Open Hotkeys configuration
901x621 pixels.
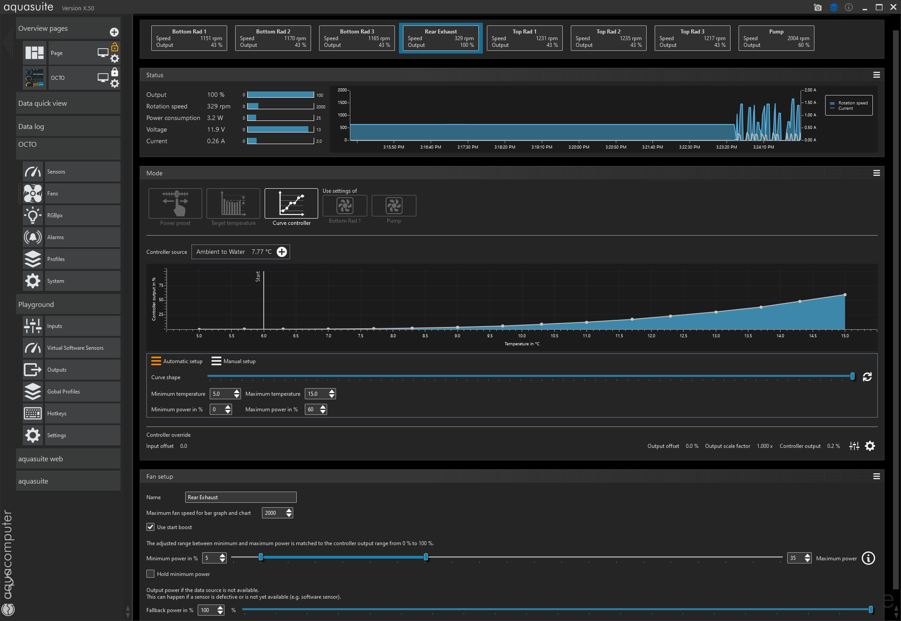coord(71,414)
